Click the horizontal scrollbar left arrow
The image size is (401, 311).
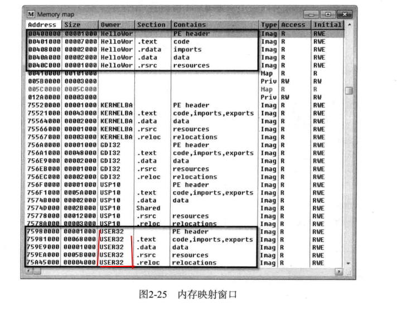[x=29, y=271]
